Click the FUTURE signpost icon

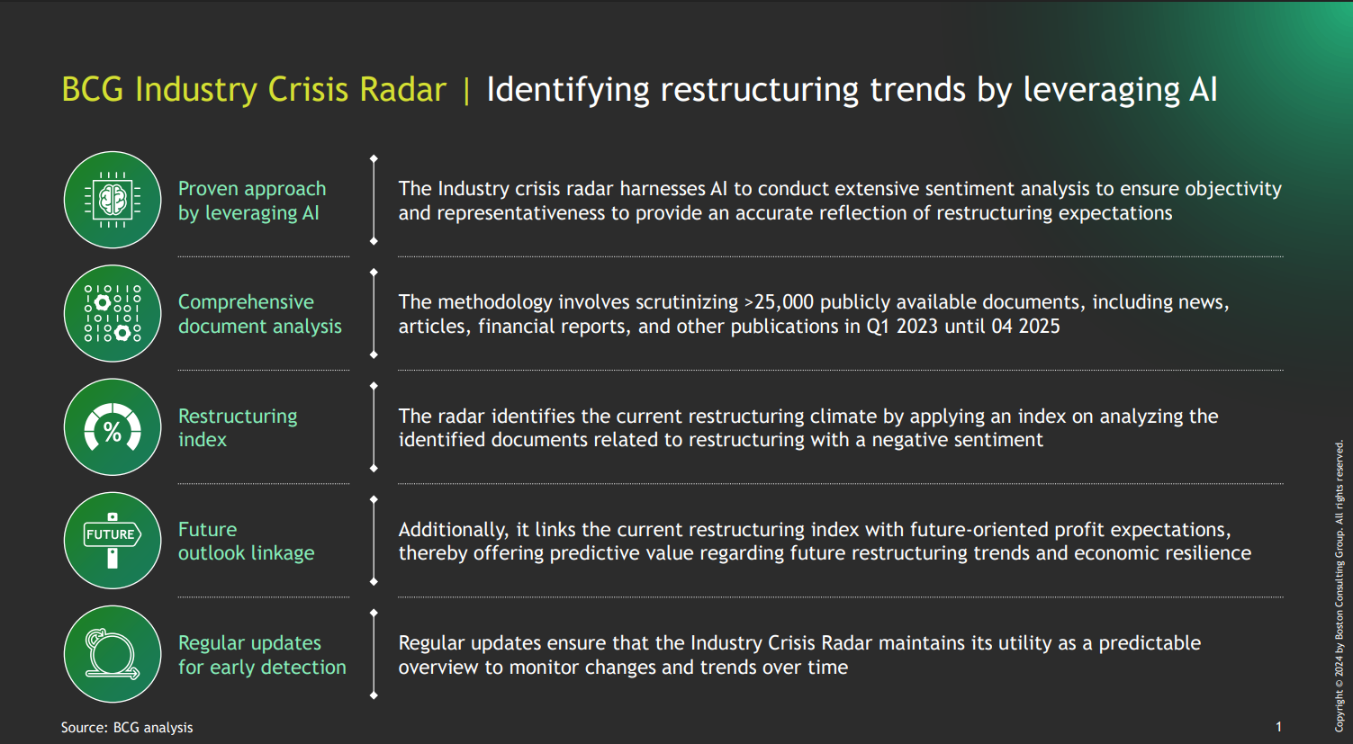[x=113, y=541]
